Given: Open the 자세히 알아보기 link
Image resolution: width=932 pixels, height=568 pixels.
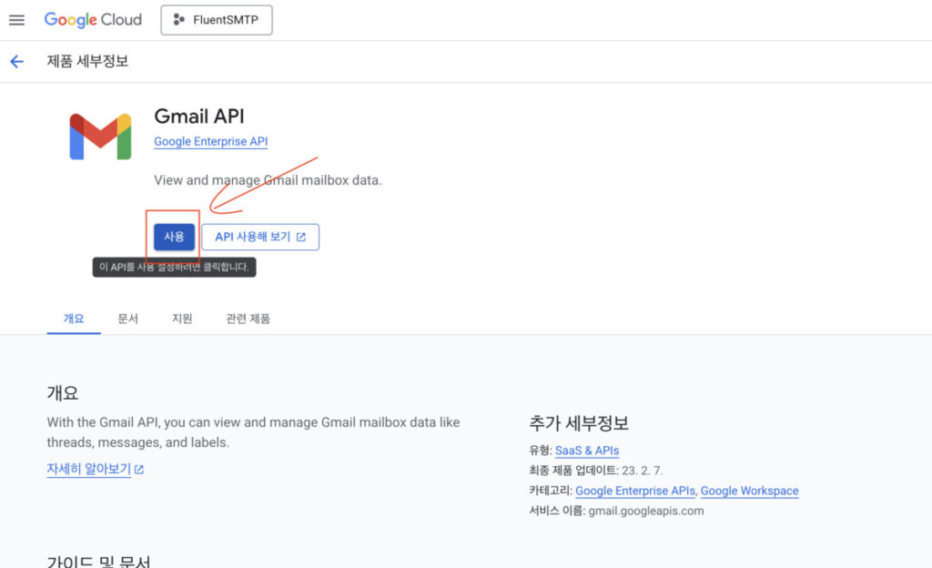Looking at the screenshot, I should click(95, 469).
